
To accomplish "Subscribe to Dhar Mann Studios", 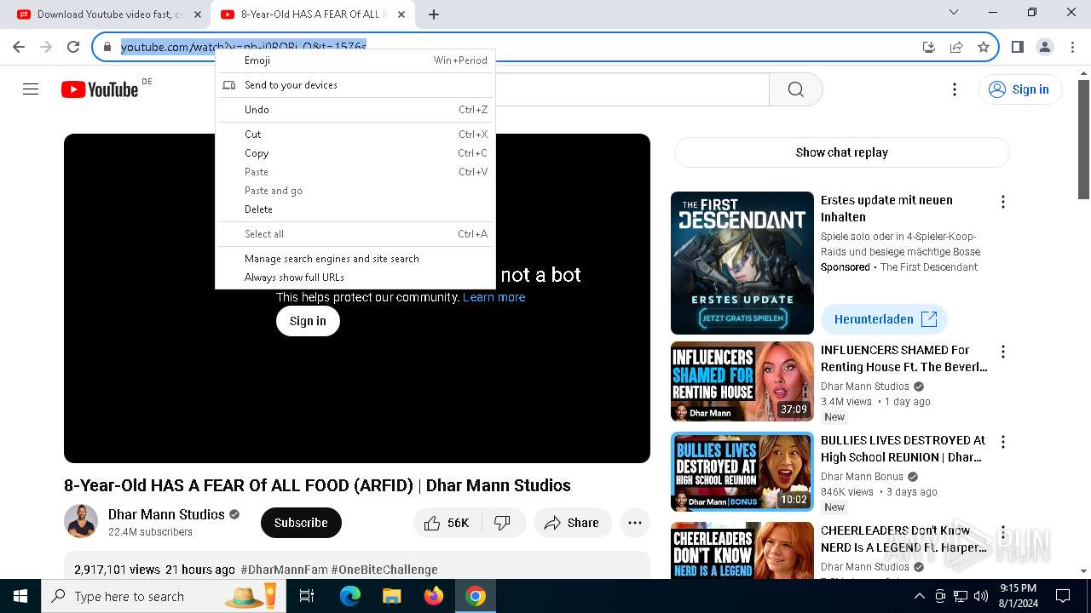I will [x=301, y=523].
